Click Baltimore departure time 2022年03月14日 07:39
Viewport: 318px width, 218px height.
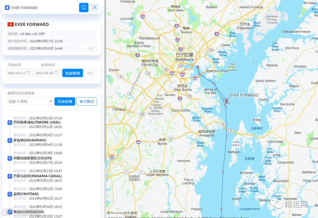coord(45,118)
